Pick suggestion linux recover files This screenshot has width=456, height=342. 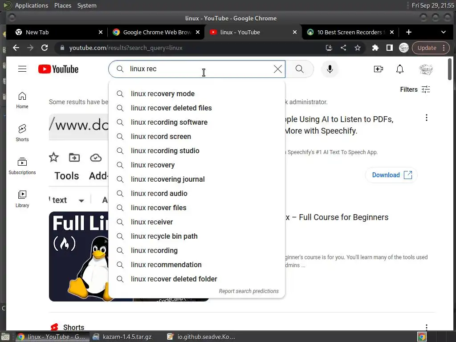click(x=196, y=208)
